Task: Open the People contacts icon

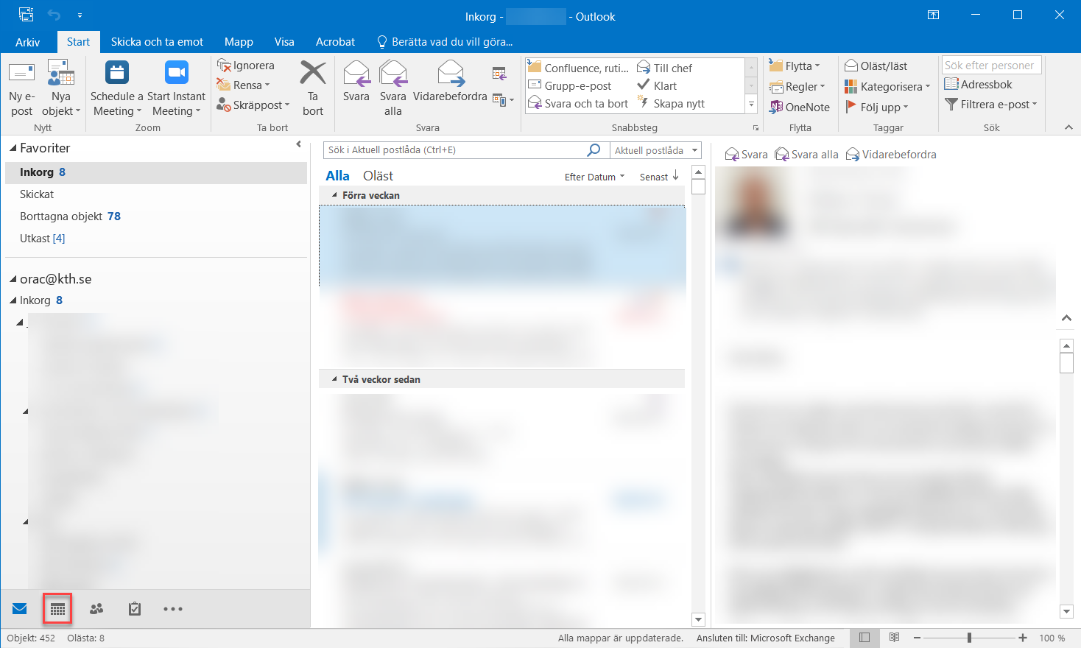Action: (x=96, y=609)
